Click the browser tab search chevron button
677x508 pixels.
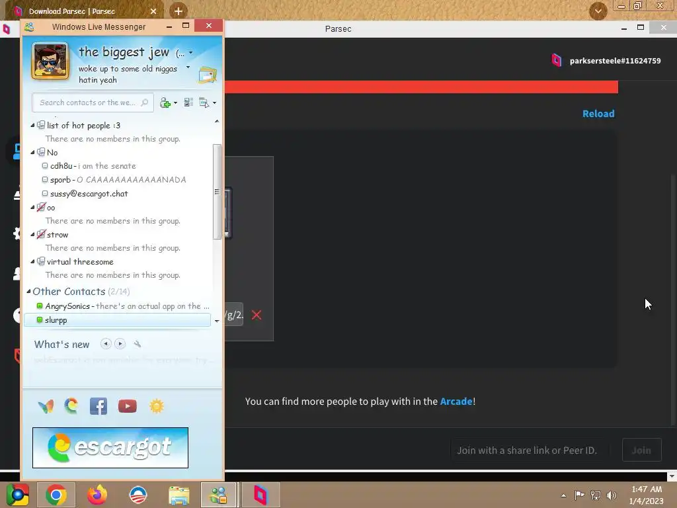click(x=598, y=11)
